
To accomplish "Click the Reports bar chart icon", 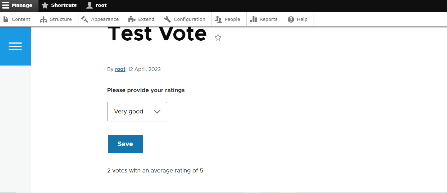I will (254, 19).
